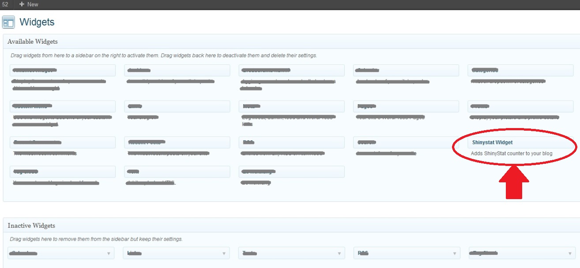The width and height of the screenshot is (580, 268).
Task: Open the New menu in the admin bar
Action: 29,4
